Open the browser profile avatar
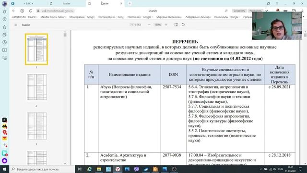 4,3
